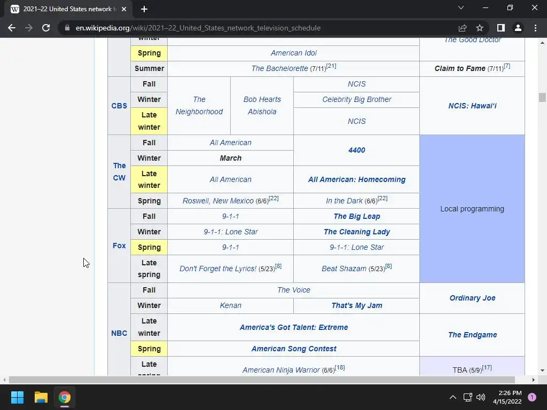The image size is (547, 410).
Task: Click the horizontal scroll right arrow
Action: click(x=533, y=380)
